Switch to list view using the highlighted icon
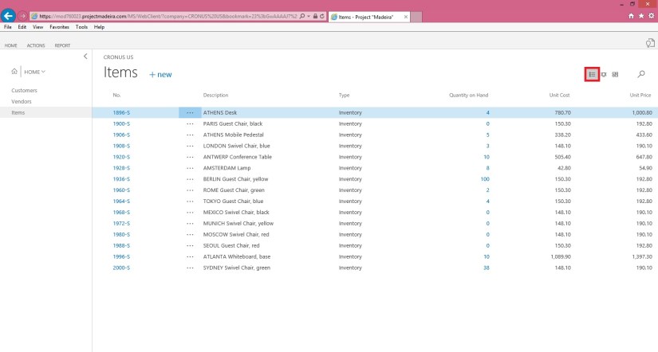The image size is (658, 352). point(592,74)
